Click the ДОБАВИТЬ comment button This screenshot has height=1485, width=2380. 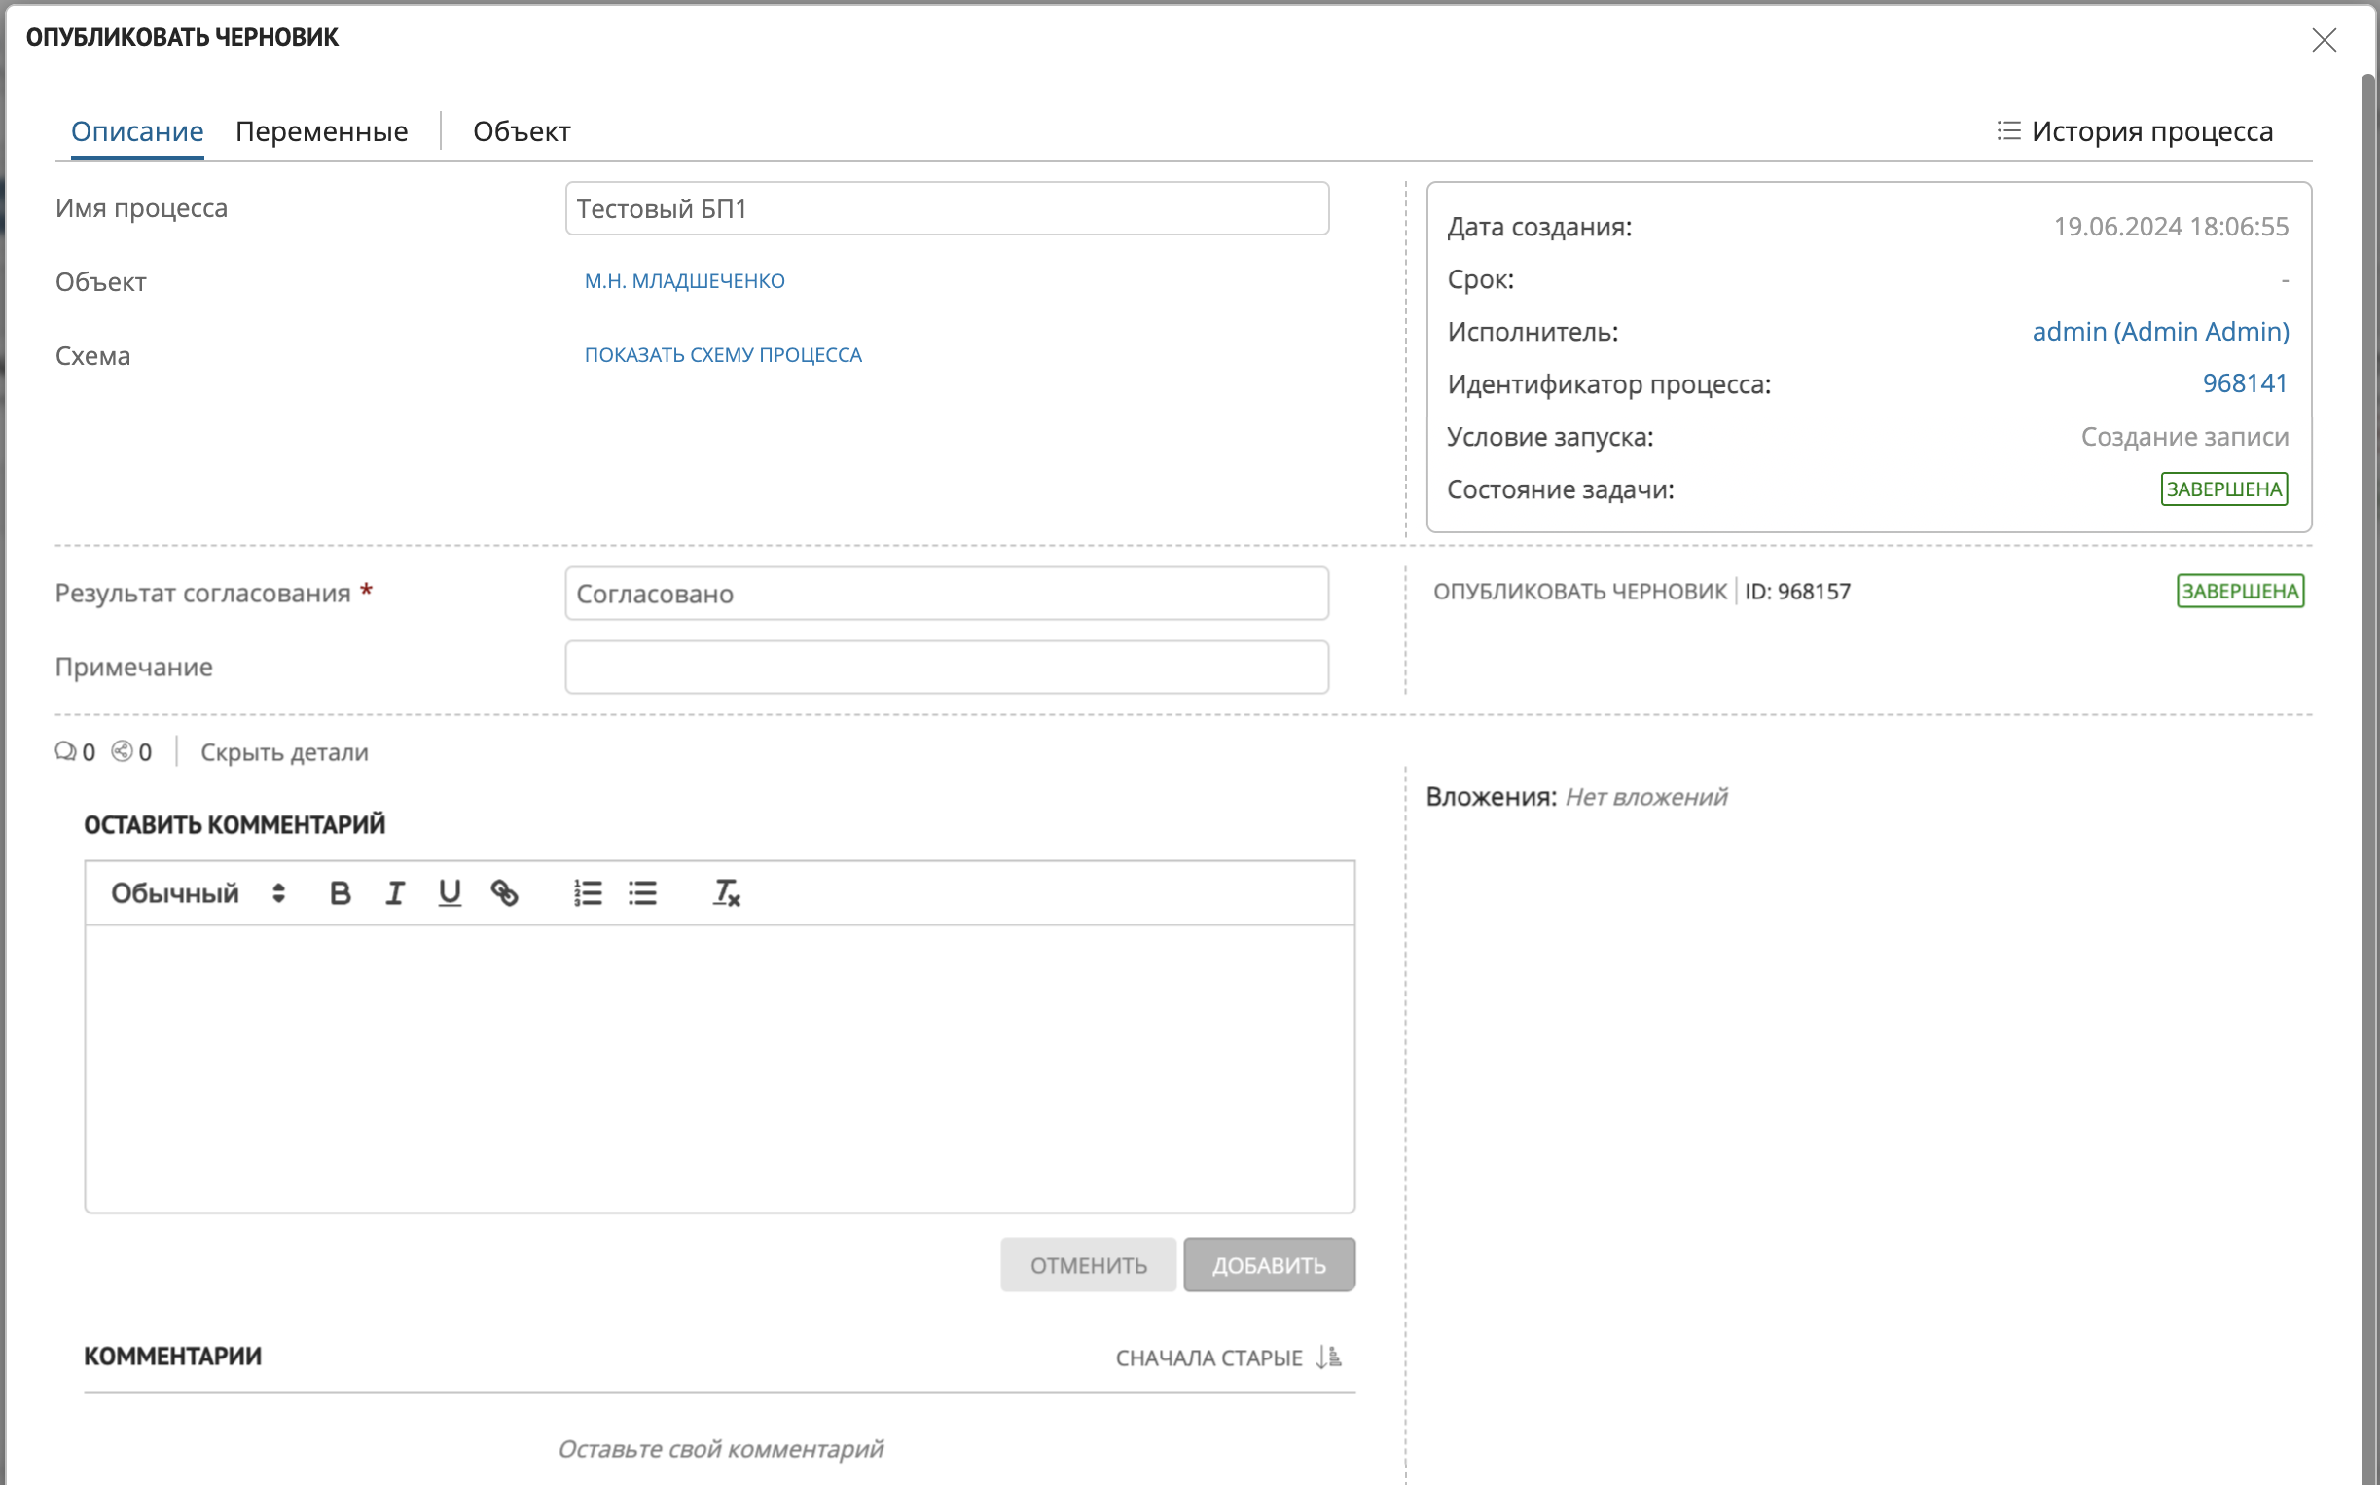click(1269, 1265)
